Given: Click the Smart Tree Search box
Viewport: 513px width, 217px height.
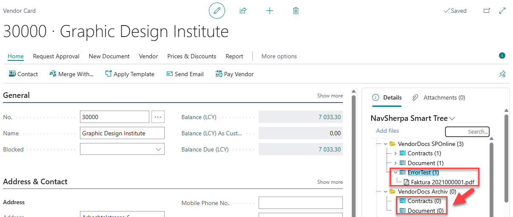Looking at the screenshot, I should (467, 131).
